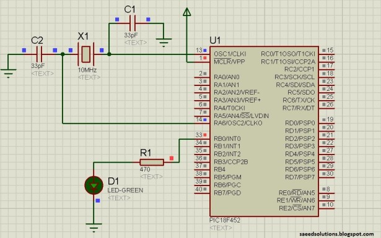Select ground symbol left of C2
381x238 pixels.
[x=8, y=74]
